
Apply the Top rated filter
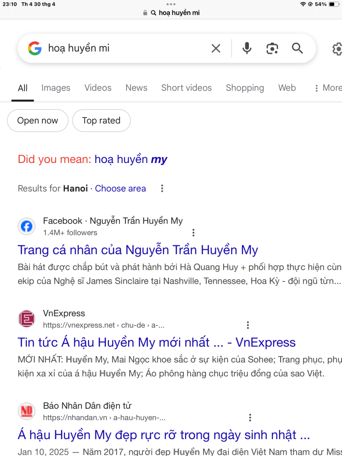pos(101,120)
